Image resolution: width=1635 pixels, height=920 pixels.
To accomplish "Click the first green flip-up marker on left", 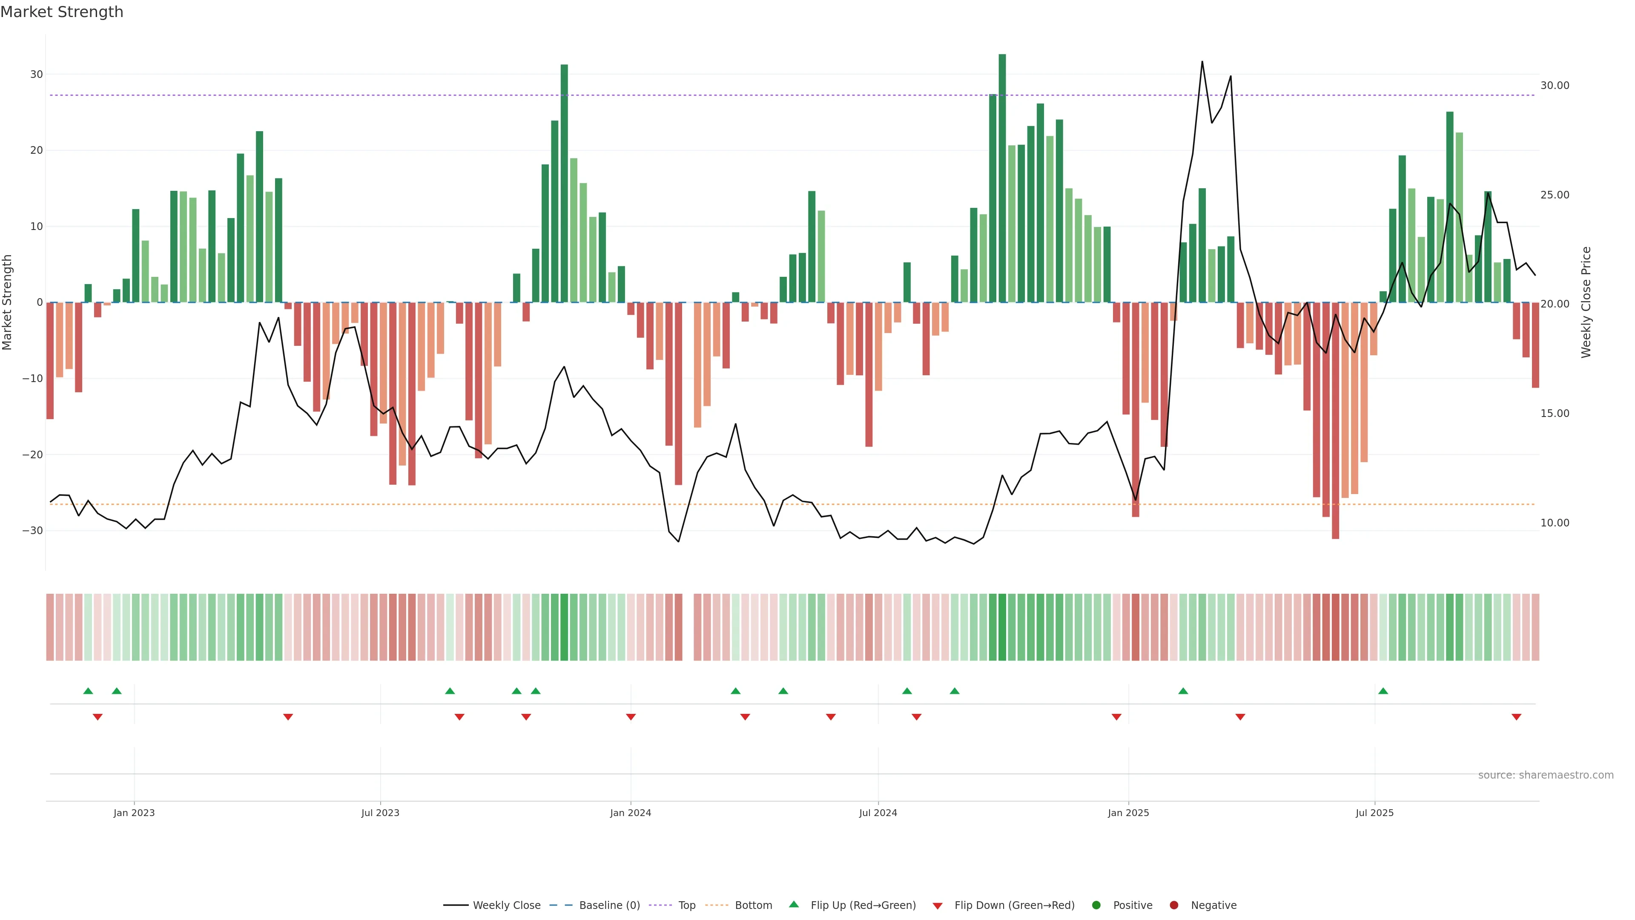I will point(88,691).
